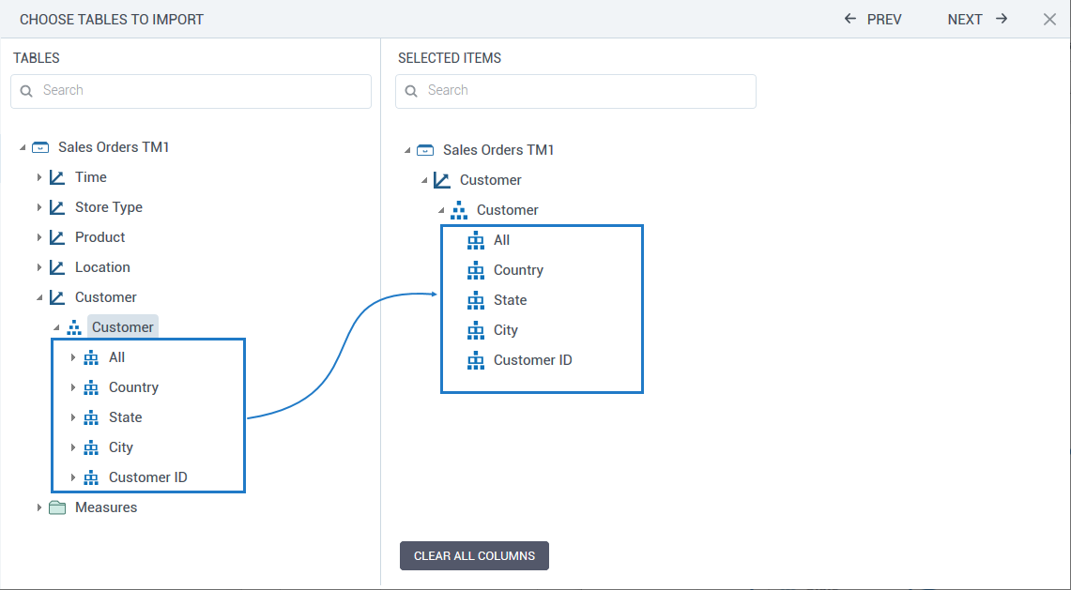Select the Location dimension in Tables
1071x590 pixels.
(102, 267)
